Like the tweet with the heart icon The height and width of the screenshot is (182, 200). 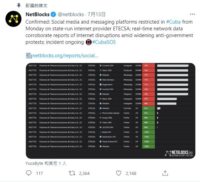[x=119, y=173]
